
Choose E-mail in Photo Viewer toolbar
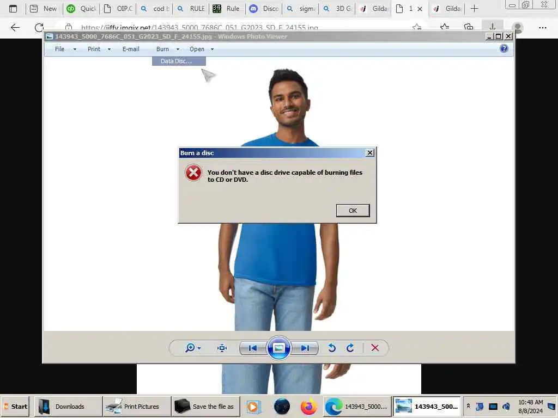coord(131,49)
